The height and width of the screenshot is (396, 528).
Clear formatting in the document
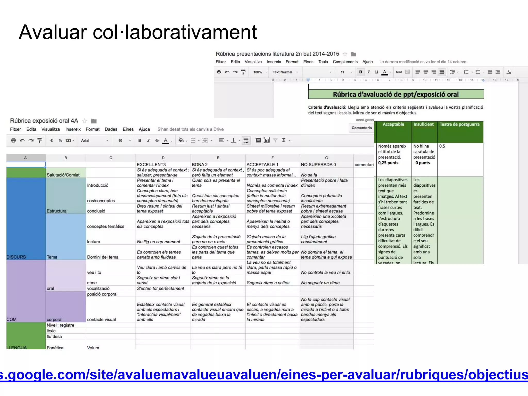pos(509,72)
